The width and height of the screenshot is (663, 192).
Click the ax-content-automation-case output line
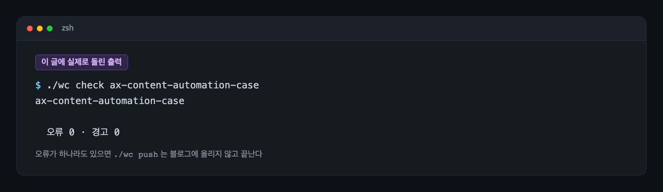[110, 101]
